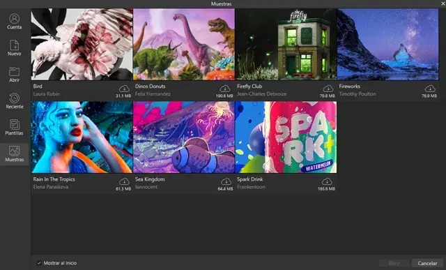Click the '165.6 MB' size label
This screenshot has width=446, height=270.
pyautogui.click(x=327, y=189)
